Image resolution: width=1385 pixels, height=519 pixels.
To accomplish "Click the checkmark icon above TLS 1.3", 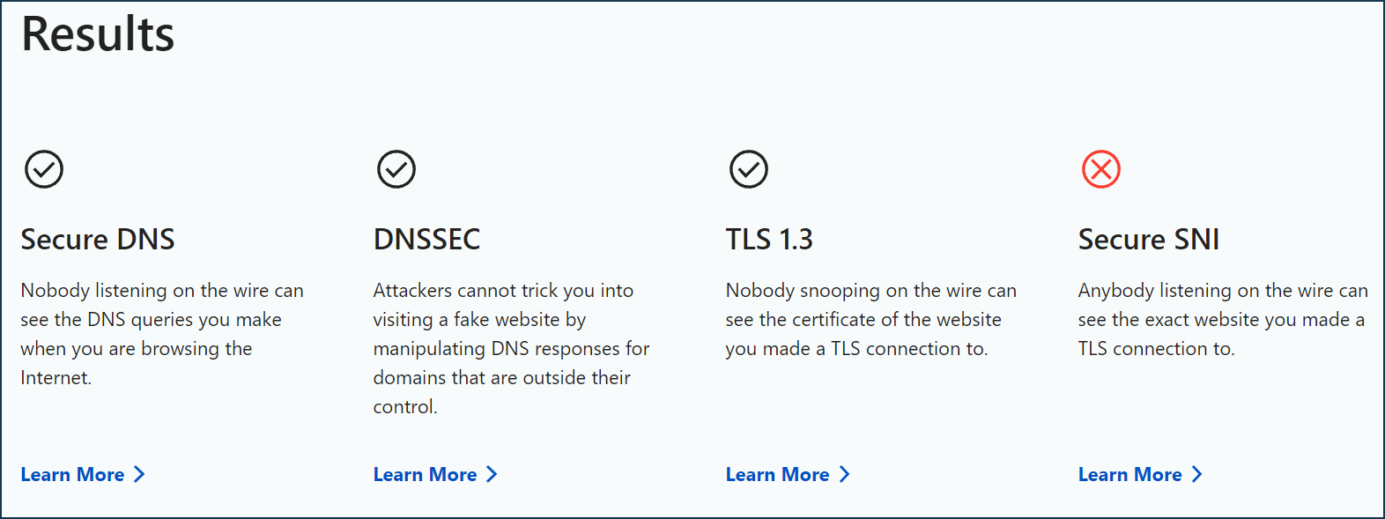I will click(x=749, y=169).
